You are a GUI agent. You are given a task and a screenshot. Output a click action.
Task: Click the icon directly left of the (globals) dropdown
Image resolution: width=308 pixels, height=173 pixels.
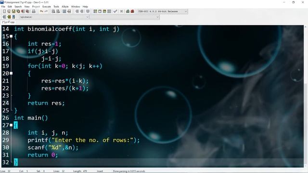pos(13,17)
